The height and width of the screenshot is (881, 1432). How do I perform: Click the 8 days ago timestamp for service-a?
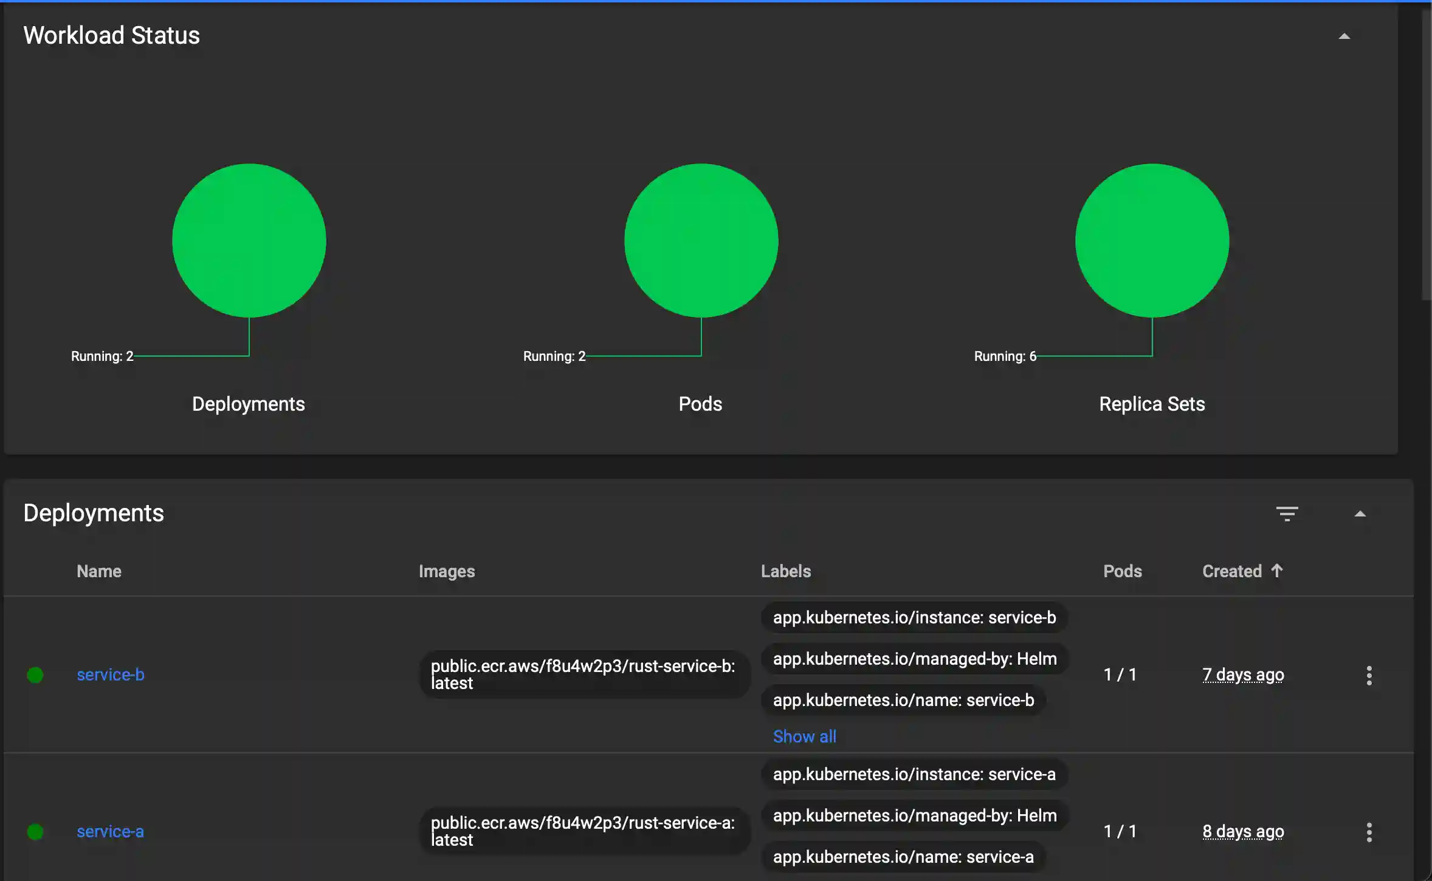tap(1242, 831)
